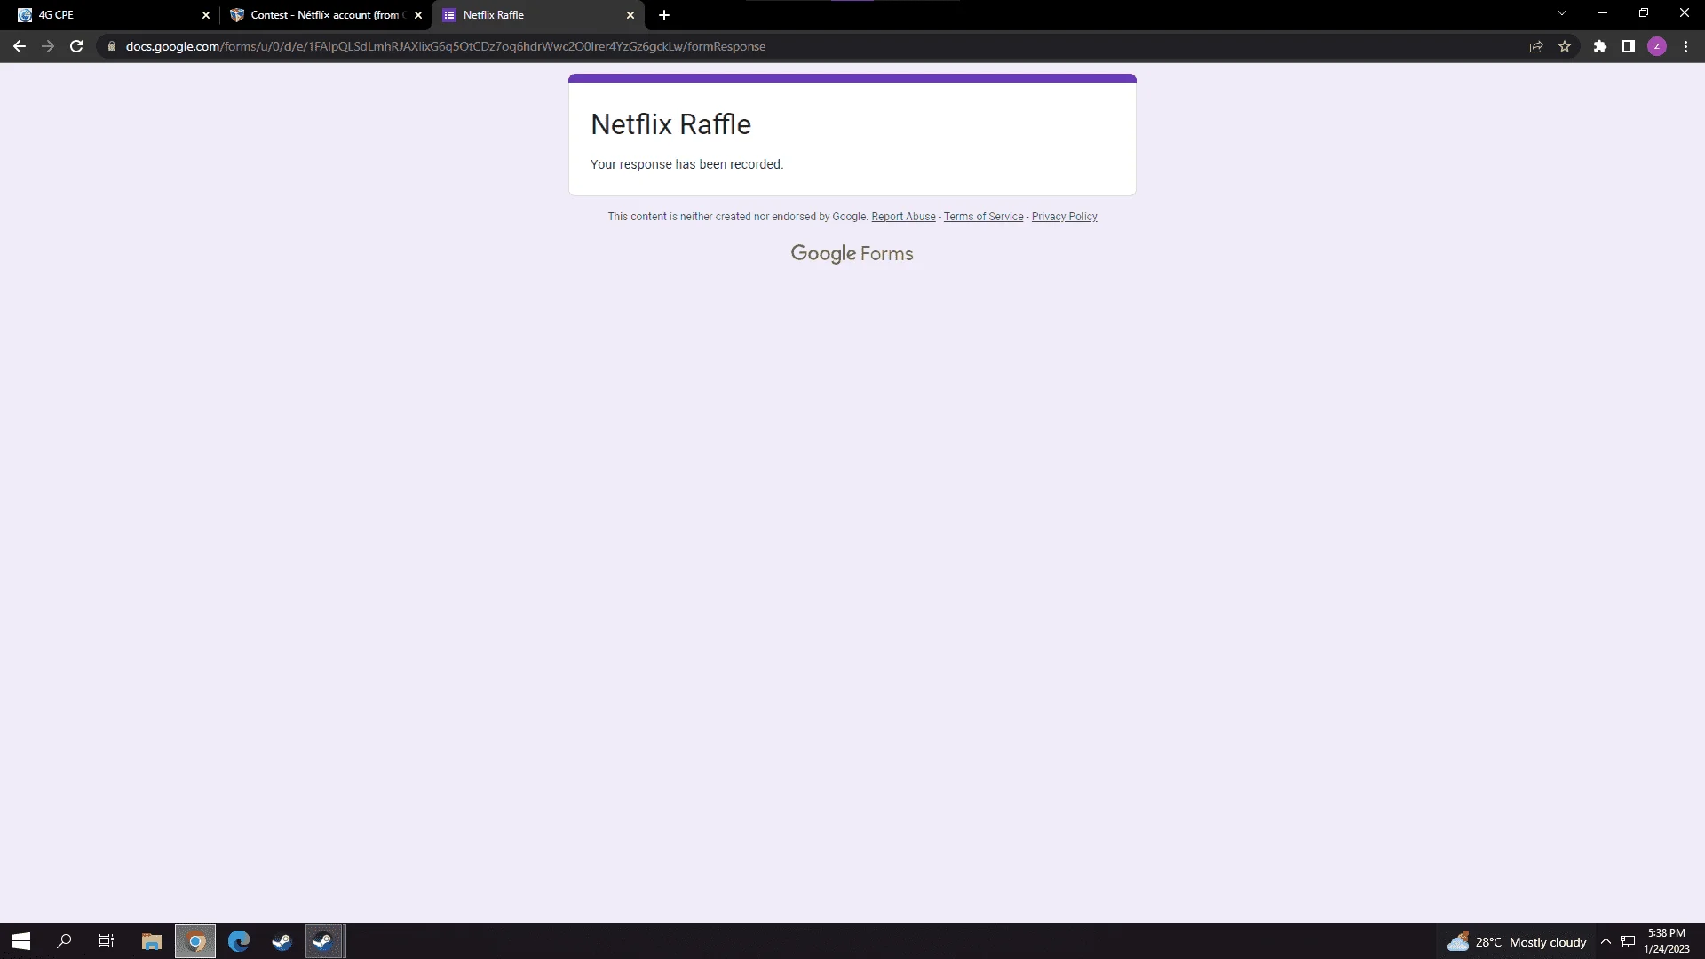
Task: Open the Chrome three-dot menu
Action: pyautogui.click(x=1685, y=46)
